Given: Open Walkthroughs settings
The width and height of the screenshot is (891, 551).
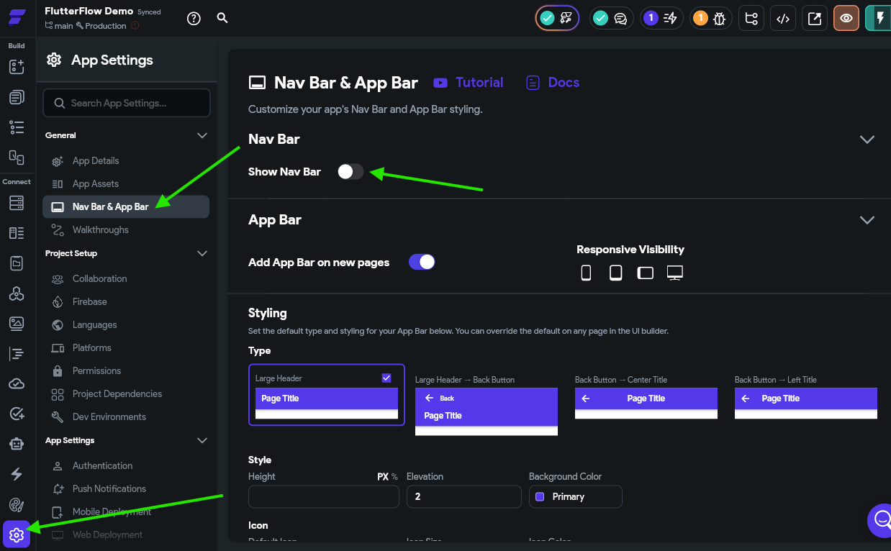Looking at the screenshot, I should point(126,229).
